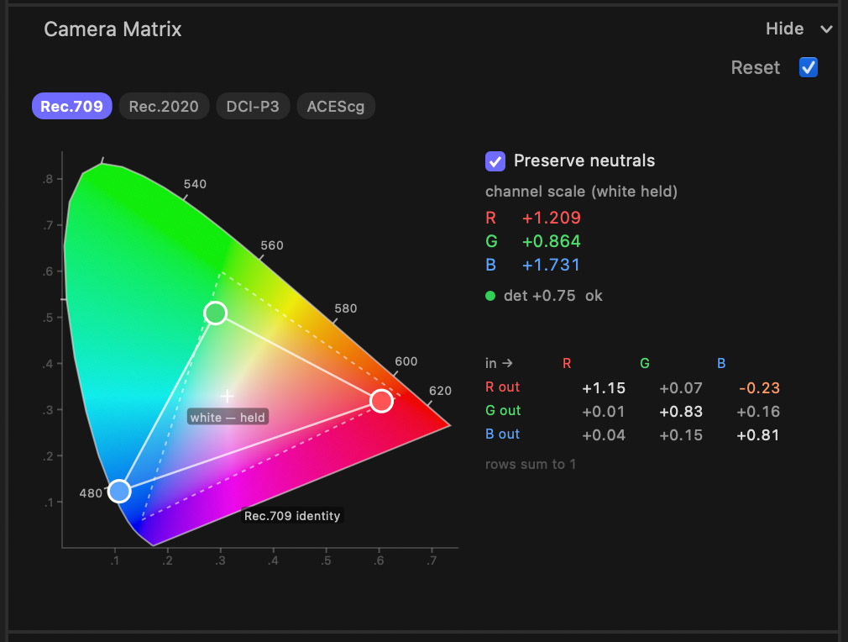The height and width of the screenshot is (642, 848).
Task: Click the 560 wavelength label on locus
Action: pyautogui.click(x=271, y=245)
